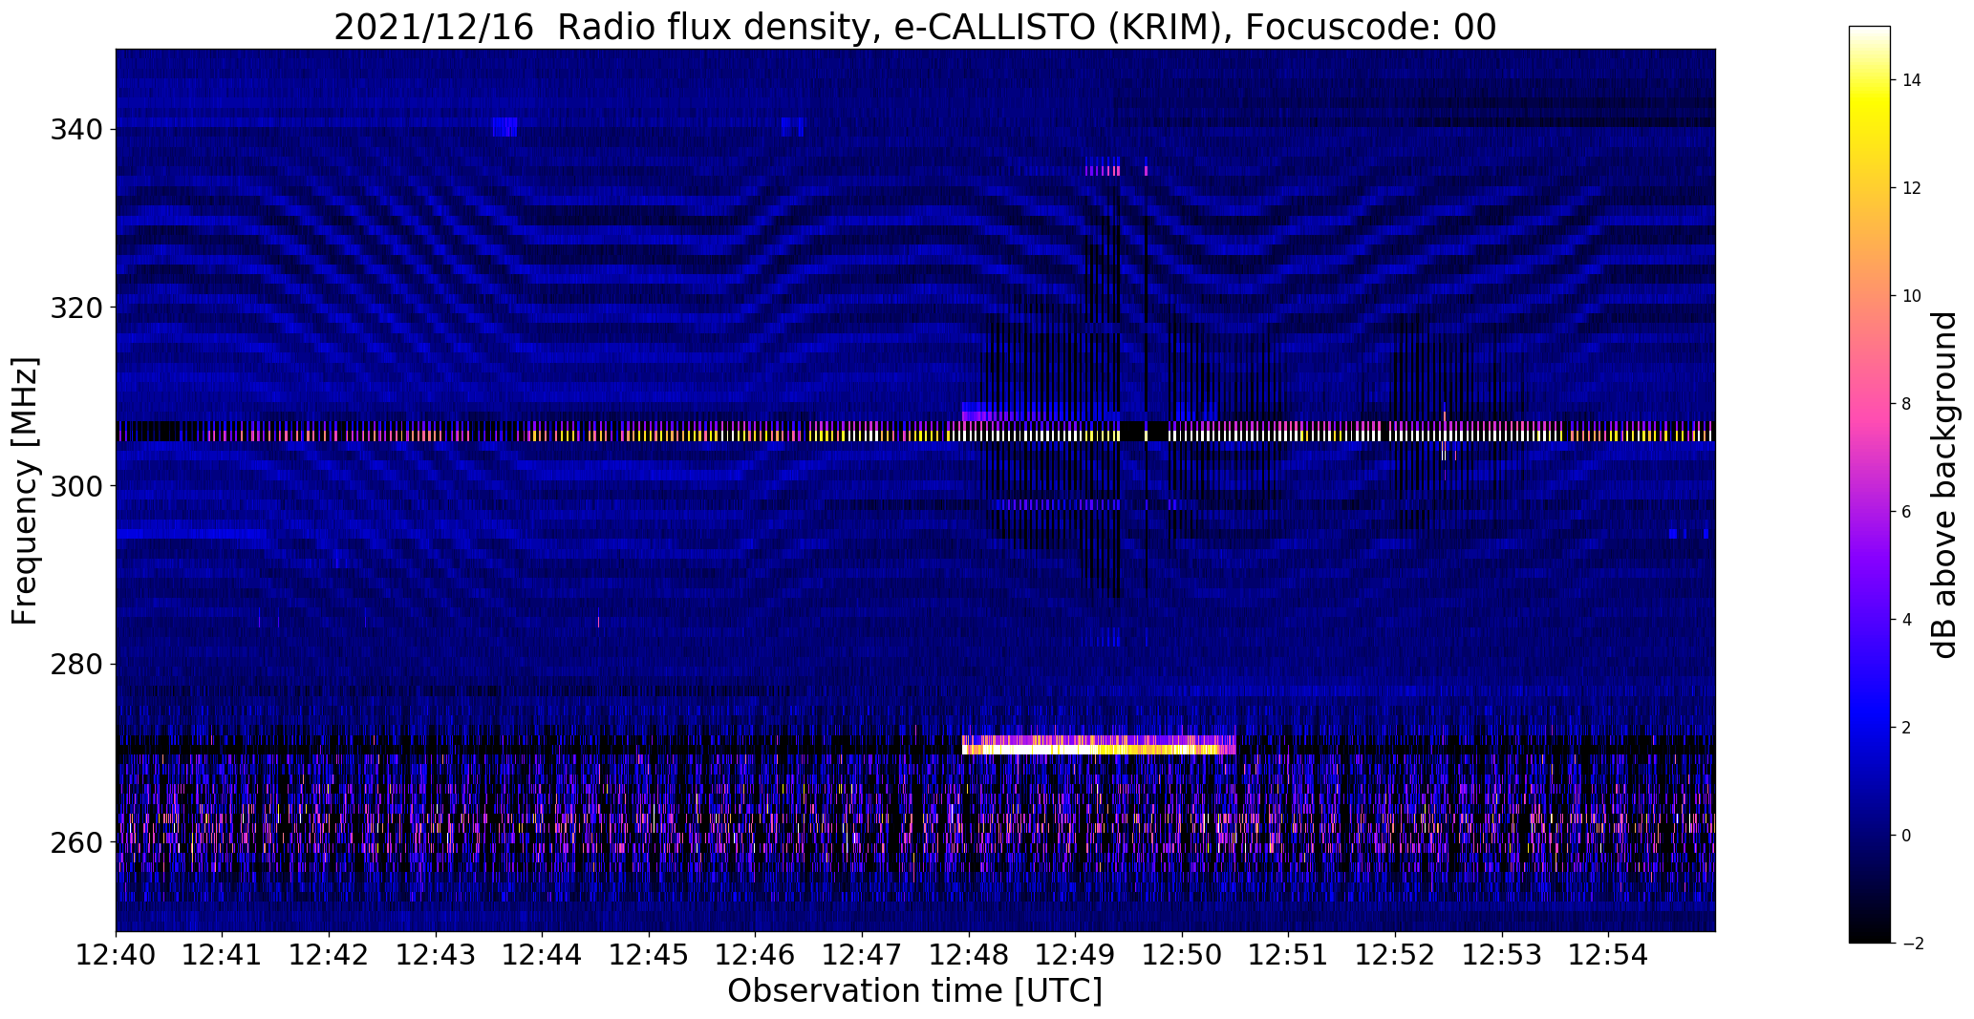Viewport: 1974px width, 1019px height.
Task: Click the 'dB above background' colorbar label
Action: click(x=1943, y=485)
